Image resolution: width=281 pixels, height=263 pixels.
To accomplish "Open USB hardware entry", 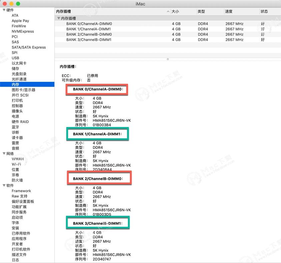I will [15, 58].
